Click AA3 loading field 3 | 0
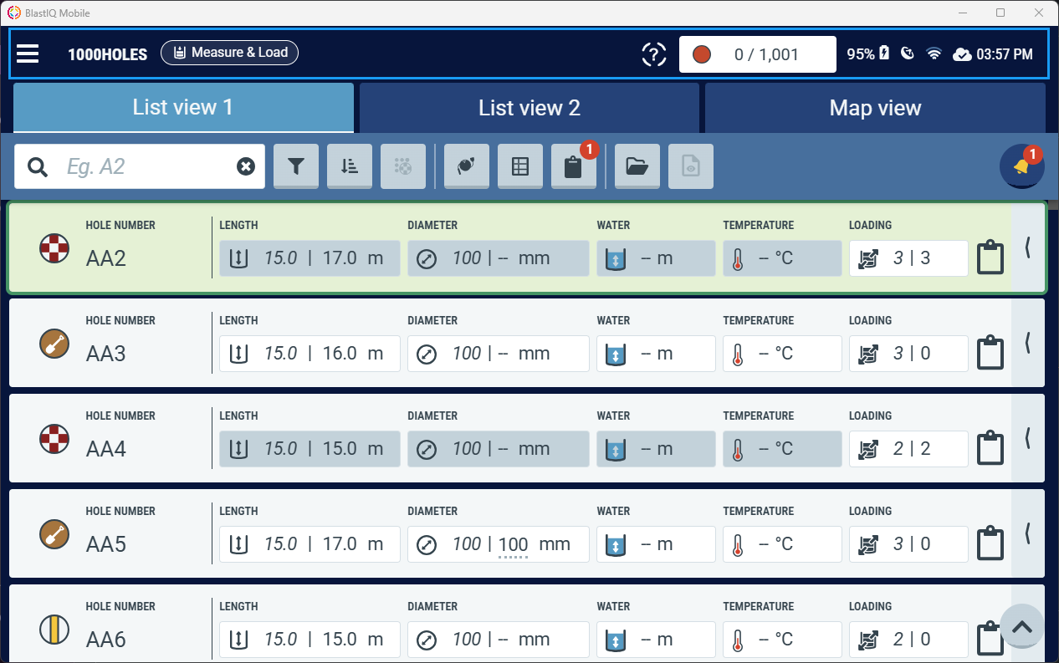Viewport: 1059px width, 663px height. [908, 354]
